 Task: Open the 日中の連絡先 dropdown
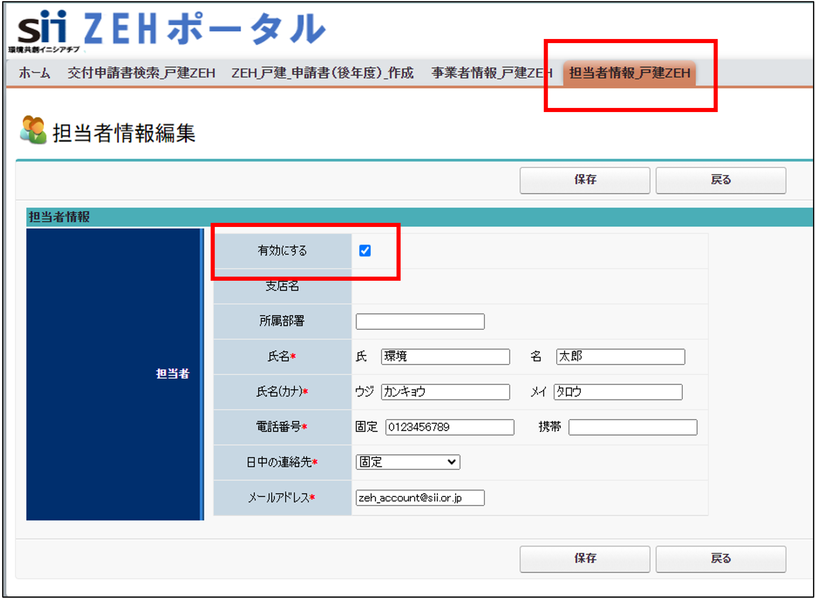407,462
